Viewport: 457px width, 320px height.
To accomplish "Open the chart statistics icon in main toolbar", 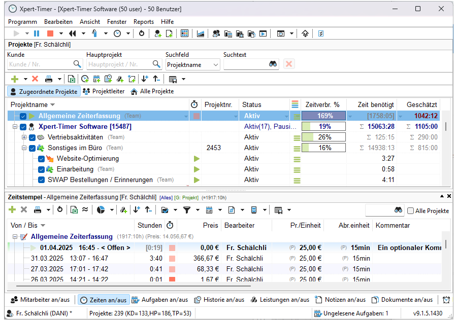I will [x=201, y=33].
